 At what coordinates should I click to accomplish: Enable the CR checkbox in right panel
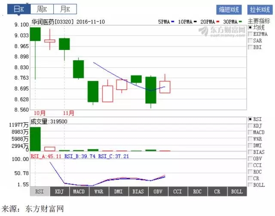(x=250, y=179)
